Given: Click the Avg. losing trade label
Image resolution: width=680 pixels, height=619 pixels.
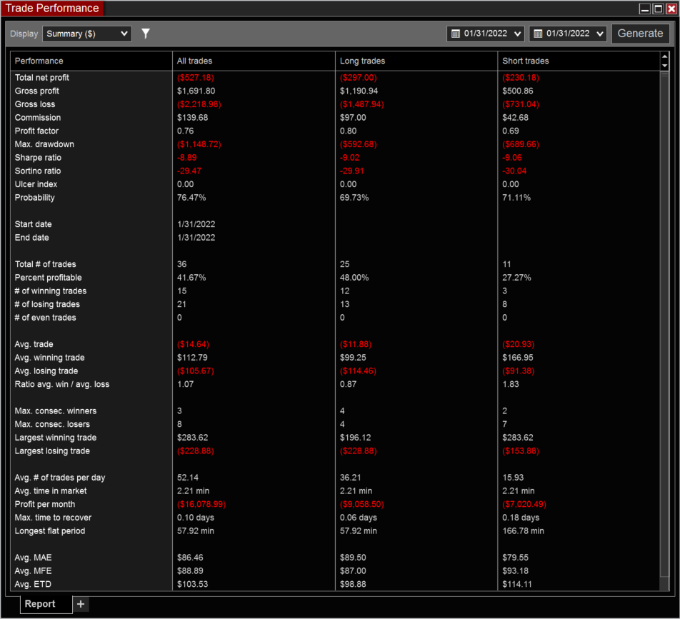Looking at the screenshot, I should 46,371.
